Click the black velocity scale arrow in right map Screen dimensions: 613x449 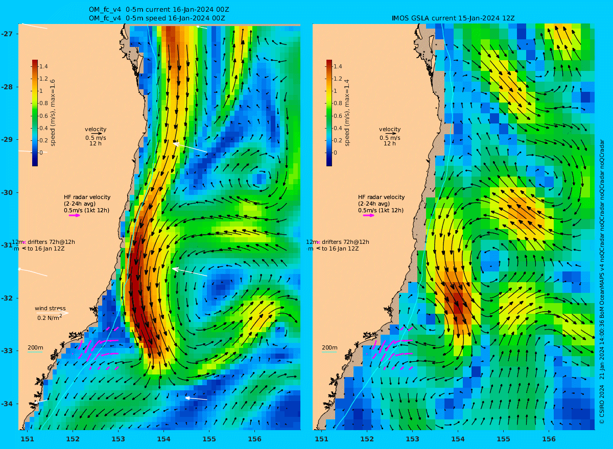point(391,134)
